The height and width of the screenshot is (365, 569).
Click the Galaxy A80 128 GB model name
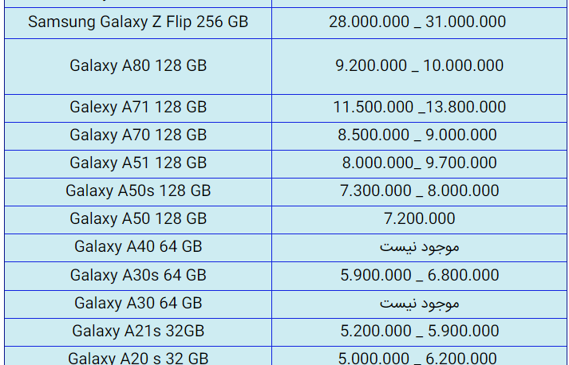point(138,66)
